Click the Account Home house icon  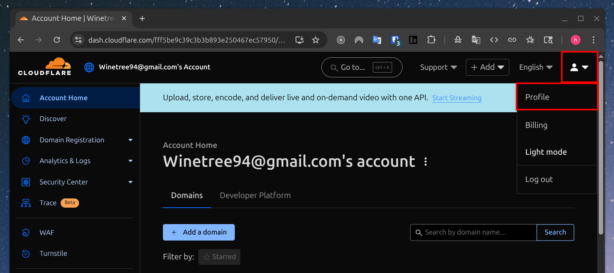tap(26, 98)
